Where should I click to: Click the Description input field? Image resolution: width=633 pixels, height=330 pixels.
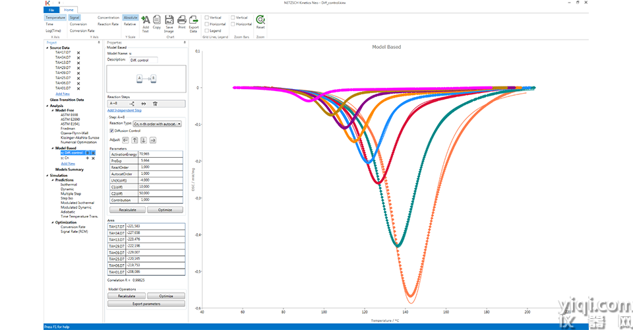pos(143,60)
